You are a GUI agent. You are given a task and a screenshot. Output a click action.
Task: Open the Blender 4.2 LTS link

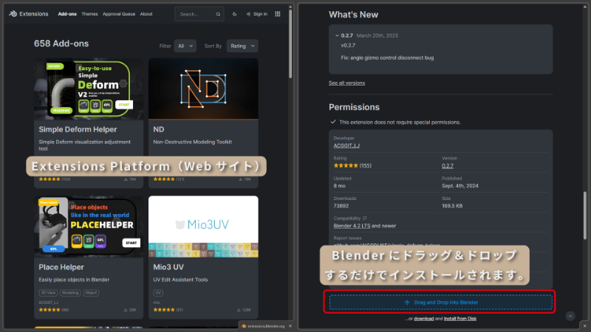click(352, 226)
